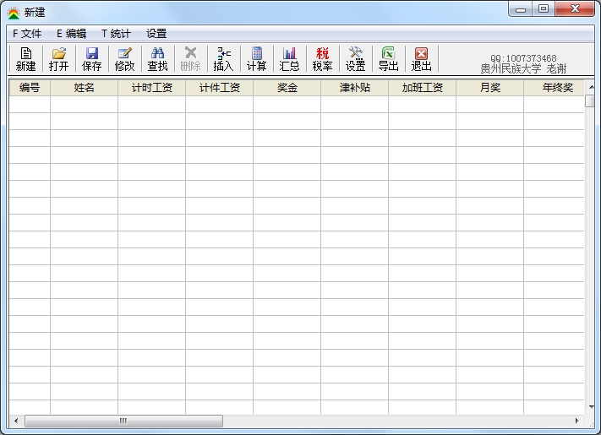Click the vertical scrollbar thumb
The image size is (601, 435).
click(590, 101)
